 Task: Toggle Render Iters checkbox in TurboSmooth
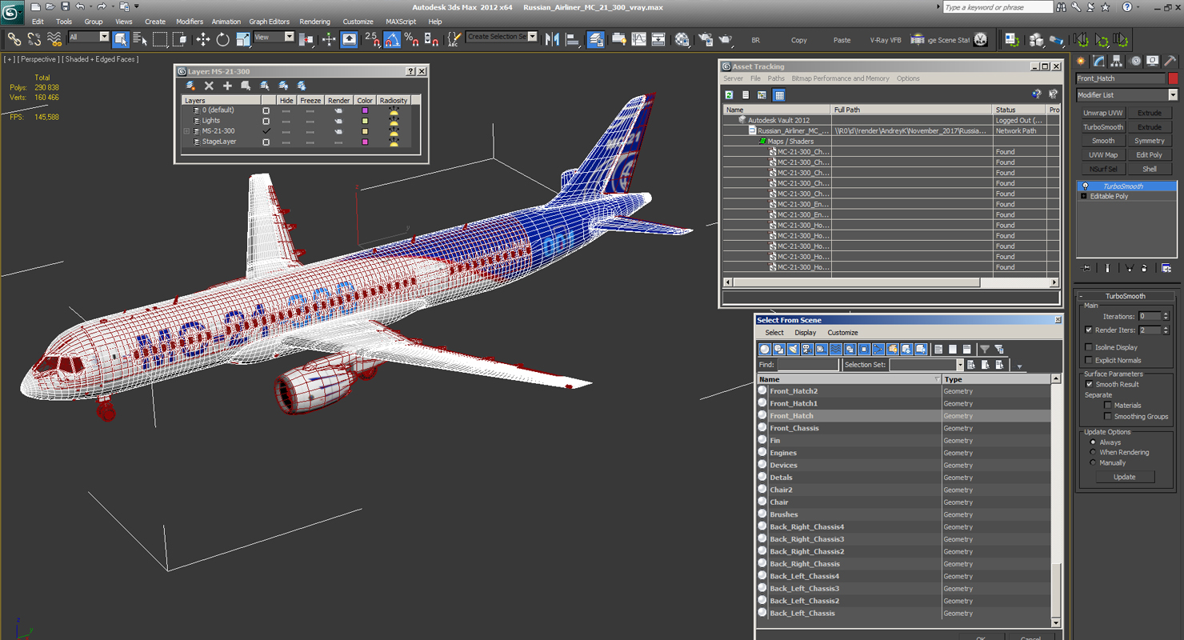click(x=1089, y=330)
